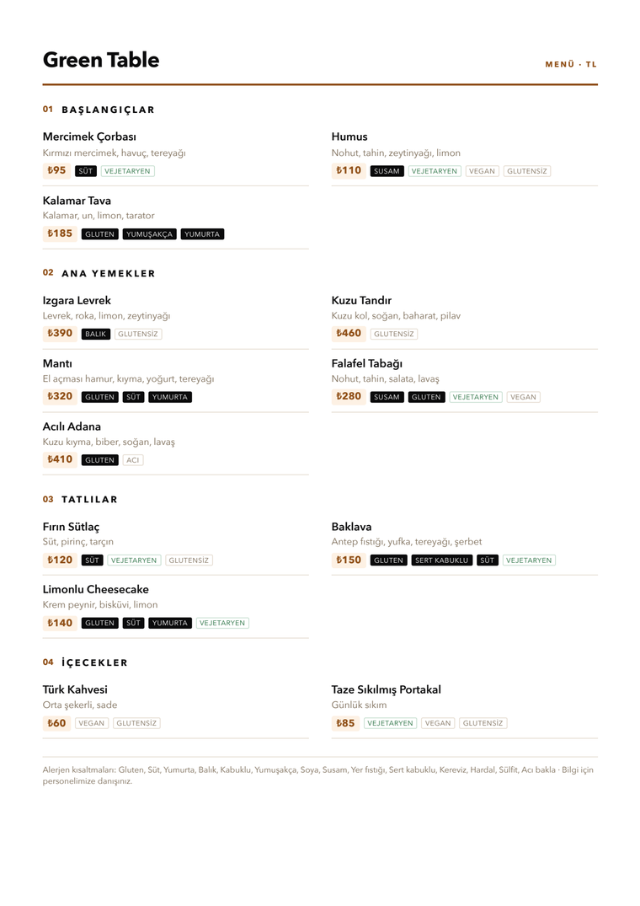This screenshot has height=906, width=640.
Task: Click the MENÜ · TL label
Action: coord(571,64)
